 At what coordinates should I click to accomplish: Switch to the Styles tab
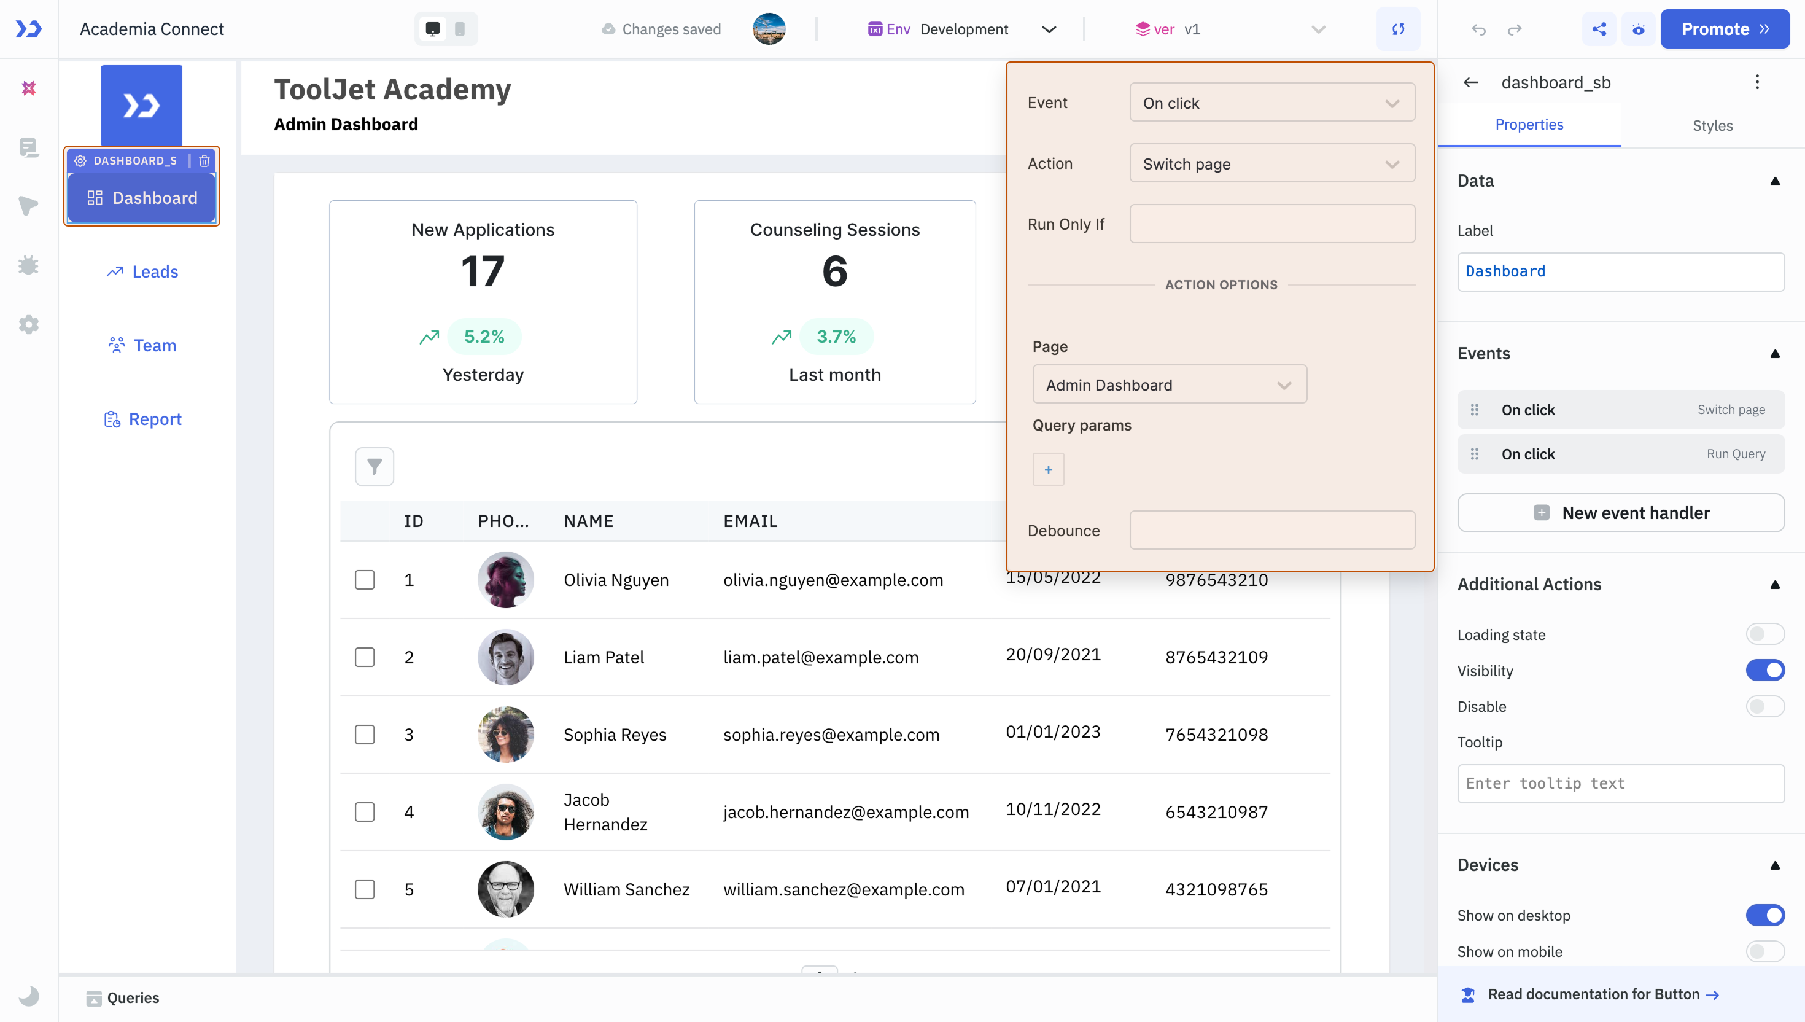tap(1712, 126)
